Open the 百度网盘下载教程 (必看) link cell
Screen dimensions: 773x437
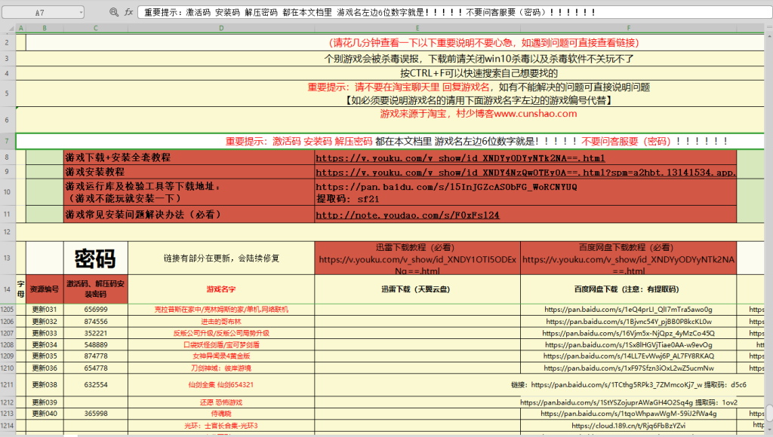click(629, 258)
